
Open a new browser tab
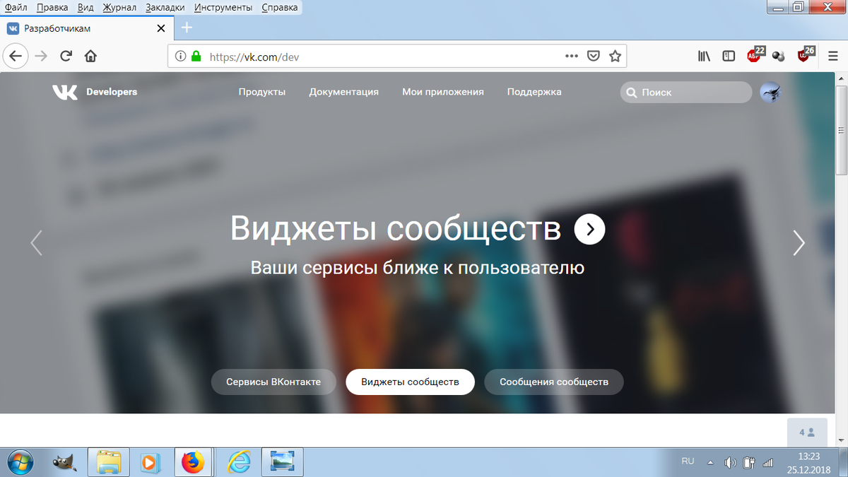click(x=187, y=28)
